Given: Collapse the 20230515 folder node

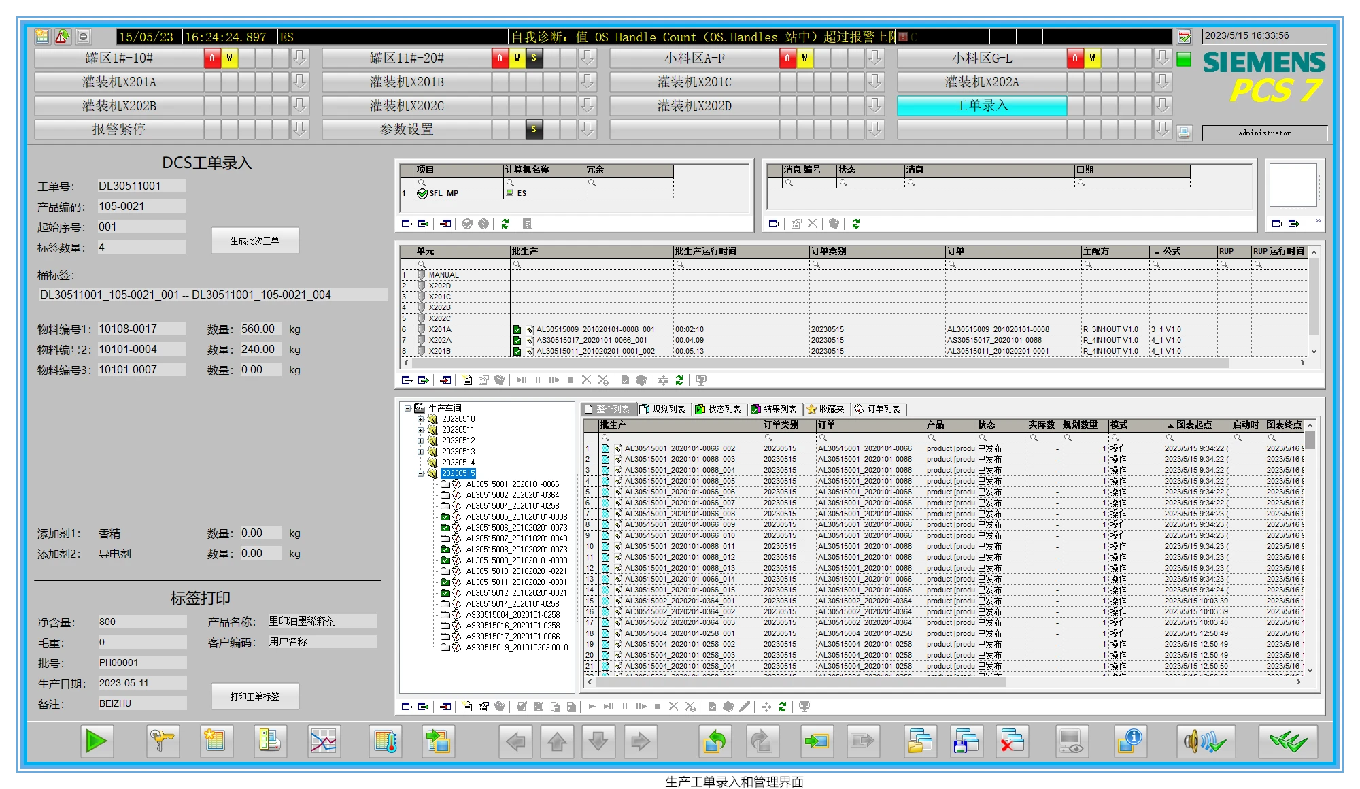Looking at the screenshot, I should pyautogui.click(x=420, y=473).
